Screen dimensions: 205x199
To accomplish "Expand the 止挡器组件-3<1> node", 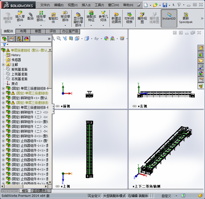I will [x=3, y=155].
